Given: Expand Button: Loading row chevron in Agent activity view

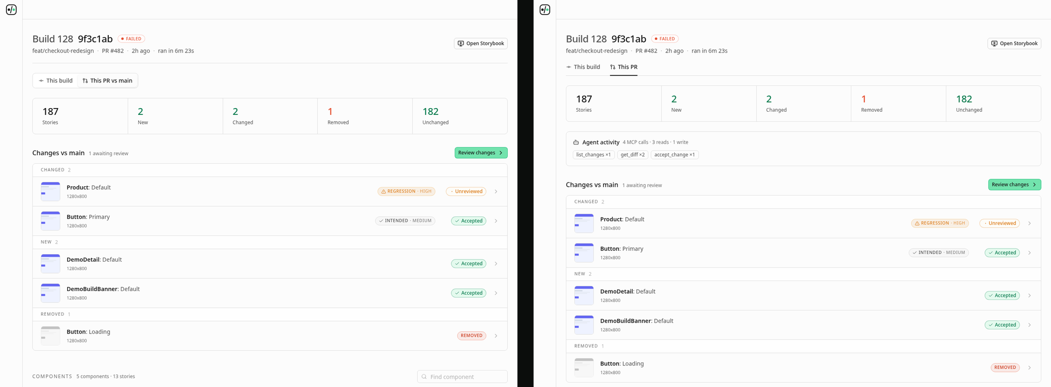Looking at the screenshot, I should click(x=1029, y=368).
